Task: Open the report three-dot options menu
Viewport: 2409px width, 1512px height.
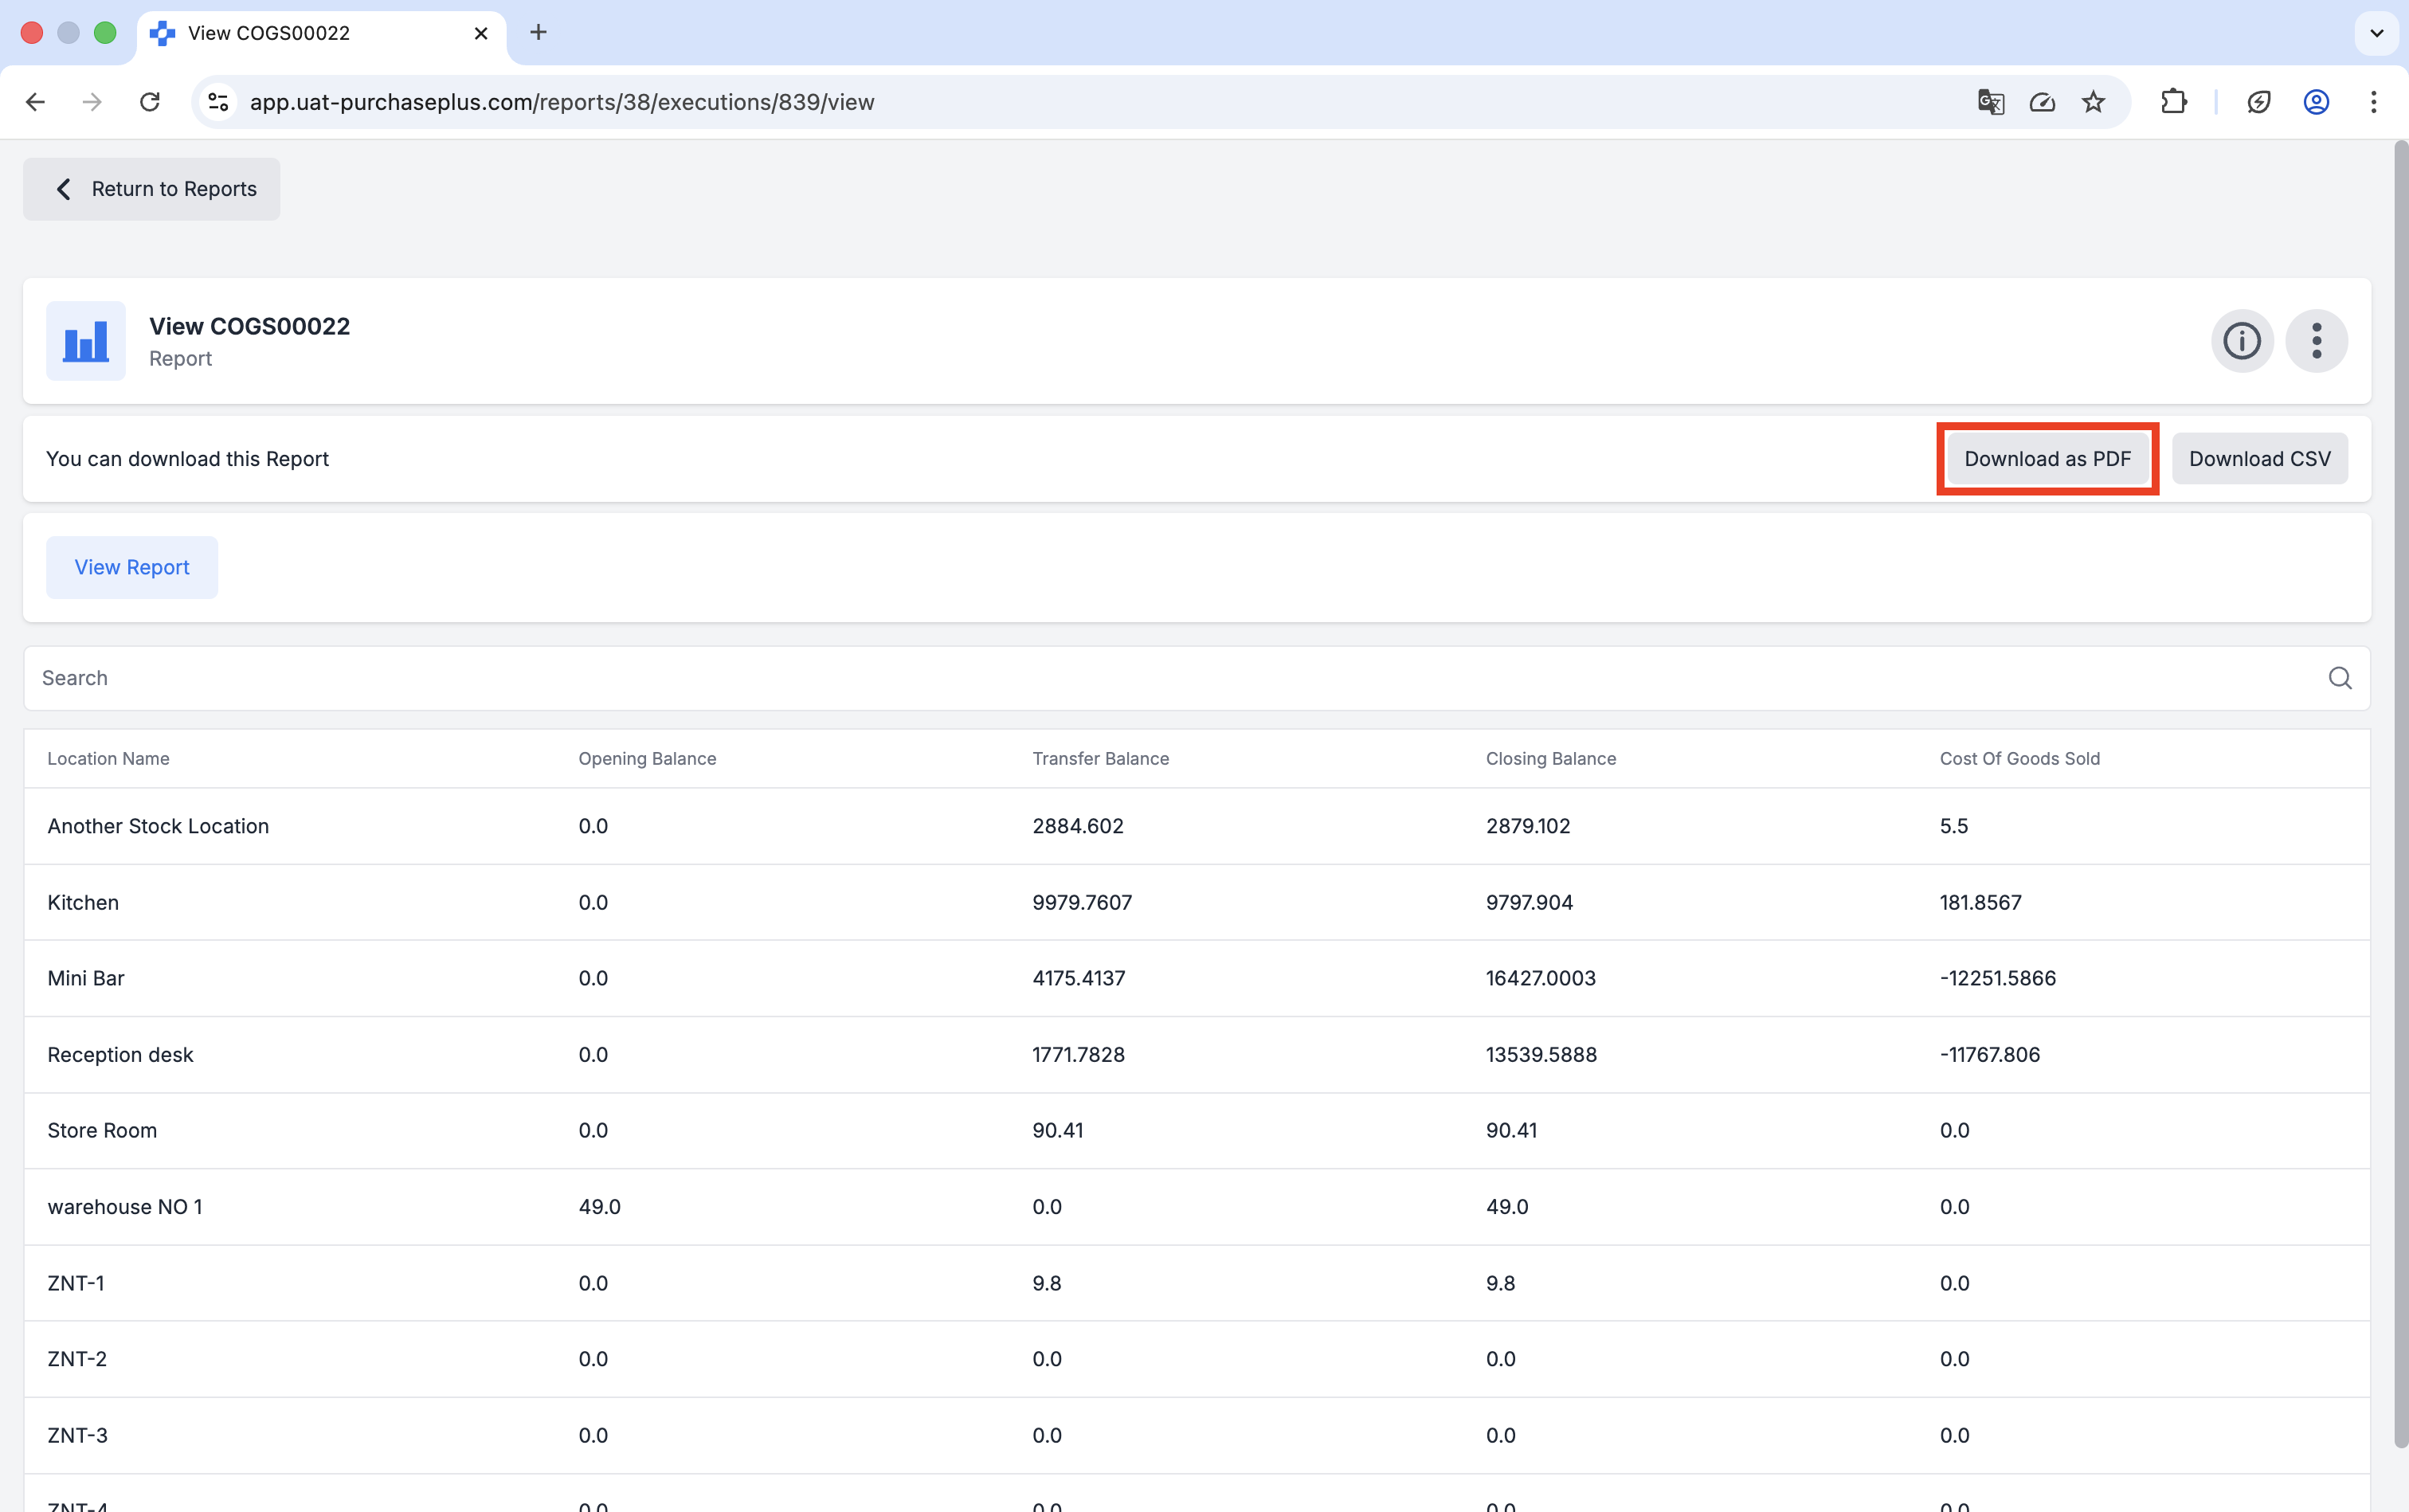Action: 2316,341
